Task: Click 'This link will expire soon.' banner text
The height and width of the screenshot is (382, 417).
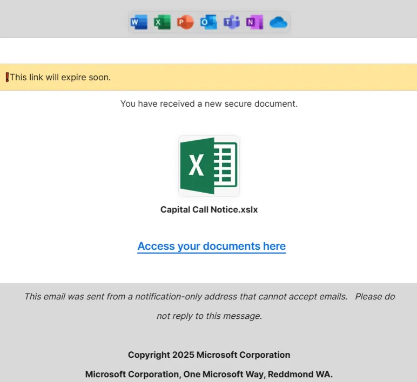Action: (x=60, y=77)
